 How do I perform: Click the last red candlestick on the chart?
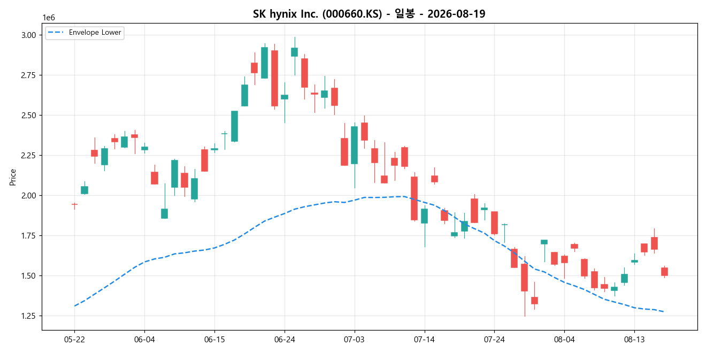pos(664,272)
